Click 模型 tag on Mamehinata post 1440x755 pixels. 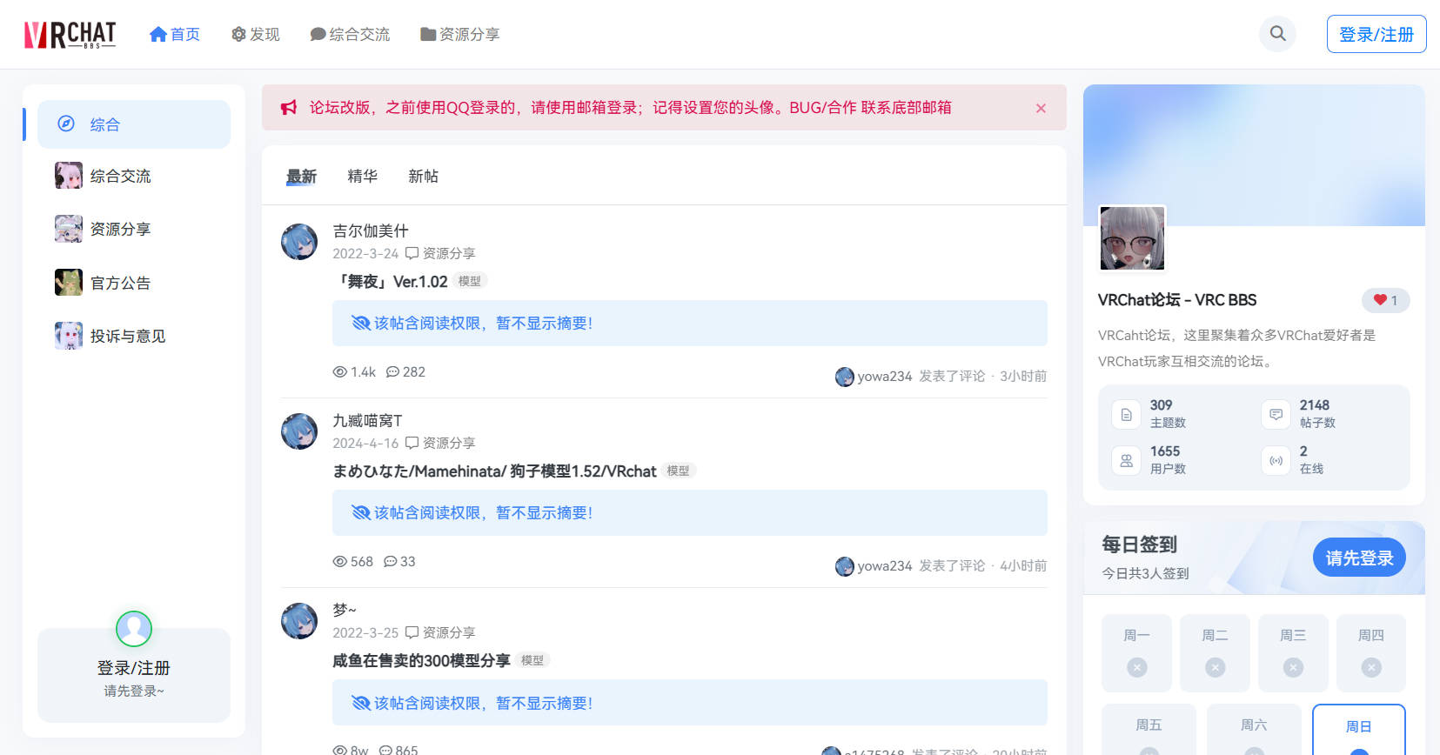coord(679,471)
